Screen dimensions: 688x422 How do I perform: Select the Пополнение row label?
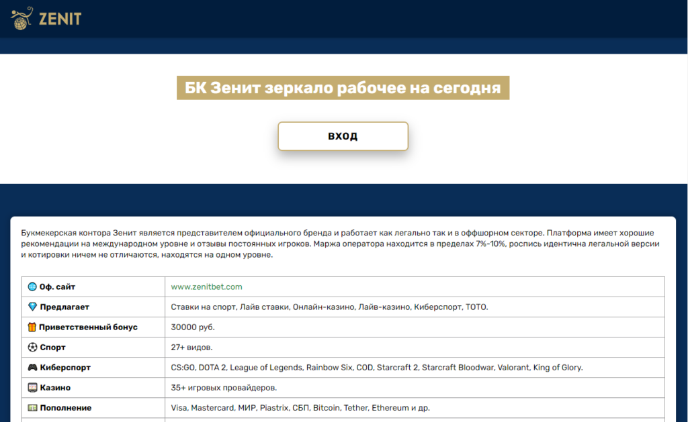(66, 407)
